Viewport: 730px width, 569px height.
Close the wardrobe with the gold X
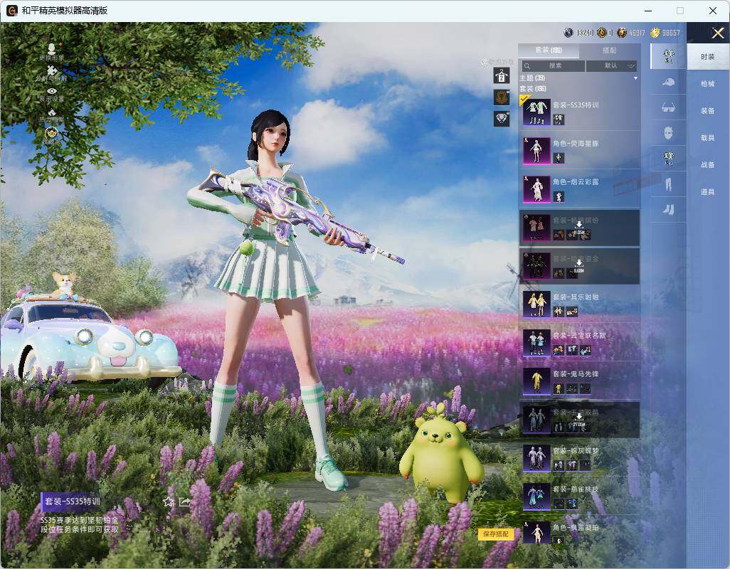pos(717,33)
